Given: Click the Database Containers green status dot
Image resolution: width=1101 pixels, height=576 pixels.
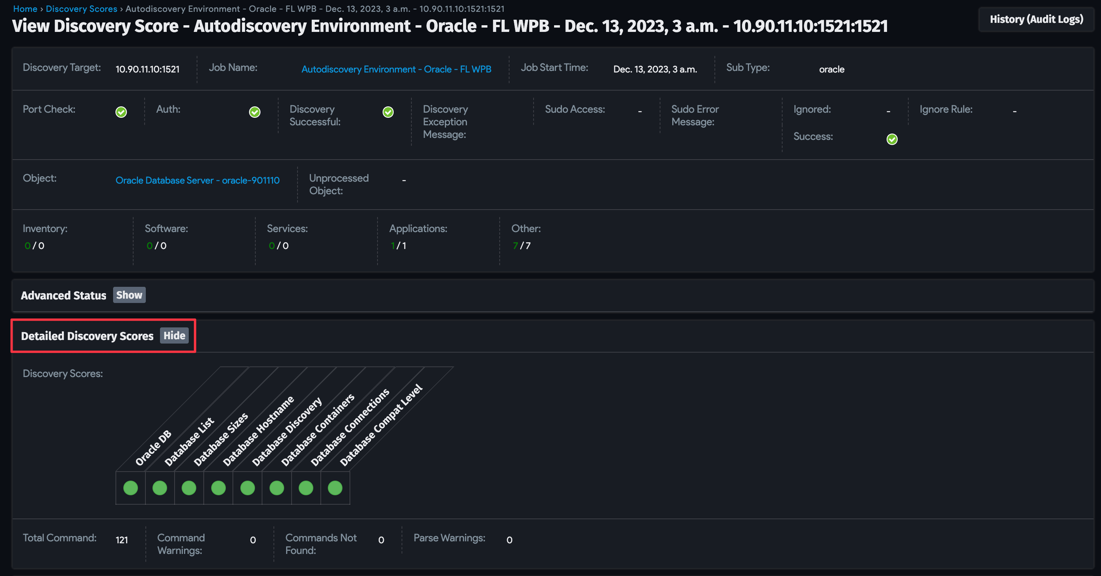Looking at the screenshot, I should coord(277,487).
